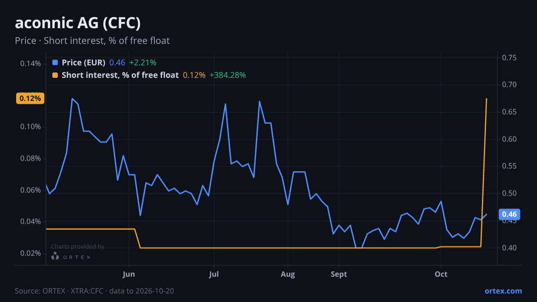Click the 0.10% left axis label
The width and height of the screenshot is (537, 302).
click(30, 127)
